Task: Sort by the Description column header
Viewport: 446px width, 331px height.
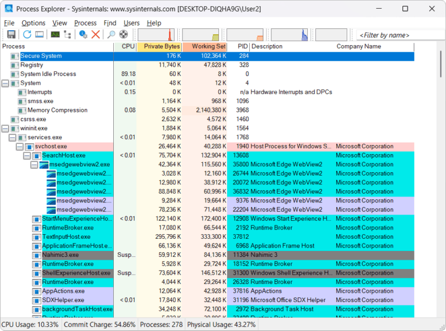Action: [x=292, y=46]
